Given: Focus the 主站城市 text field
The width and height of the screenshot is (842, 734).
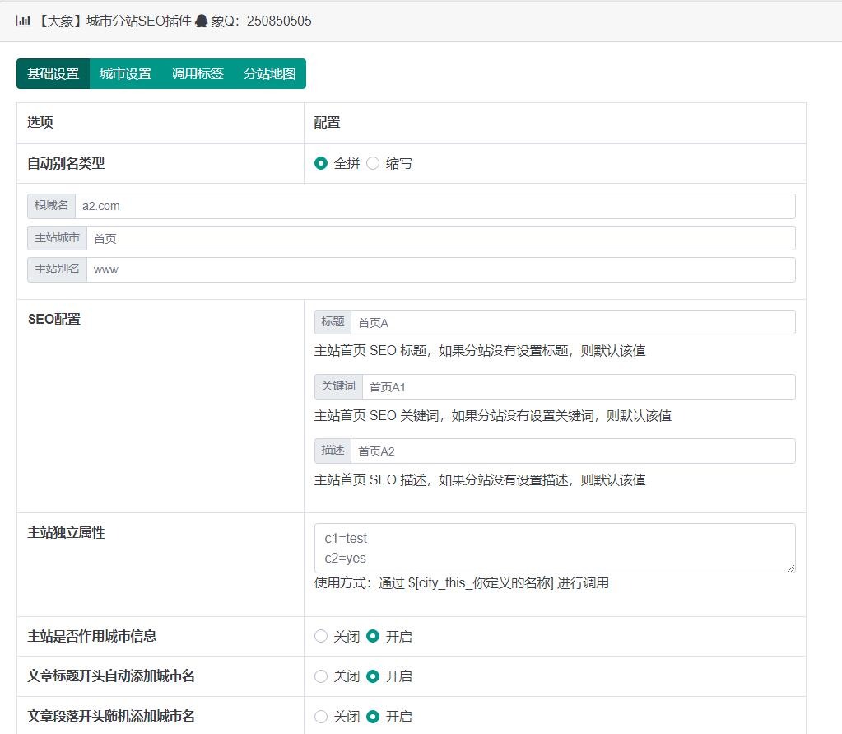Looking at the screenshot, I should (440, 238).
